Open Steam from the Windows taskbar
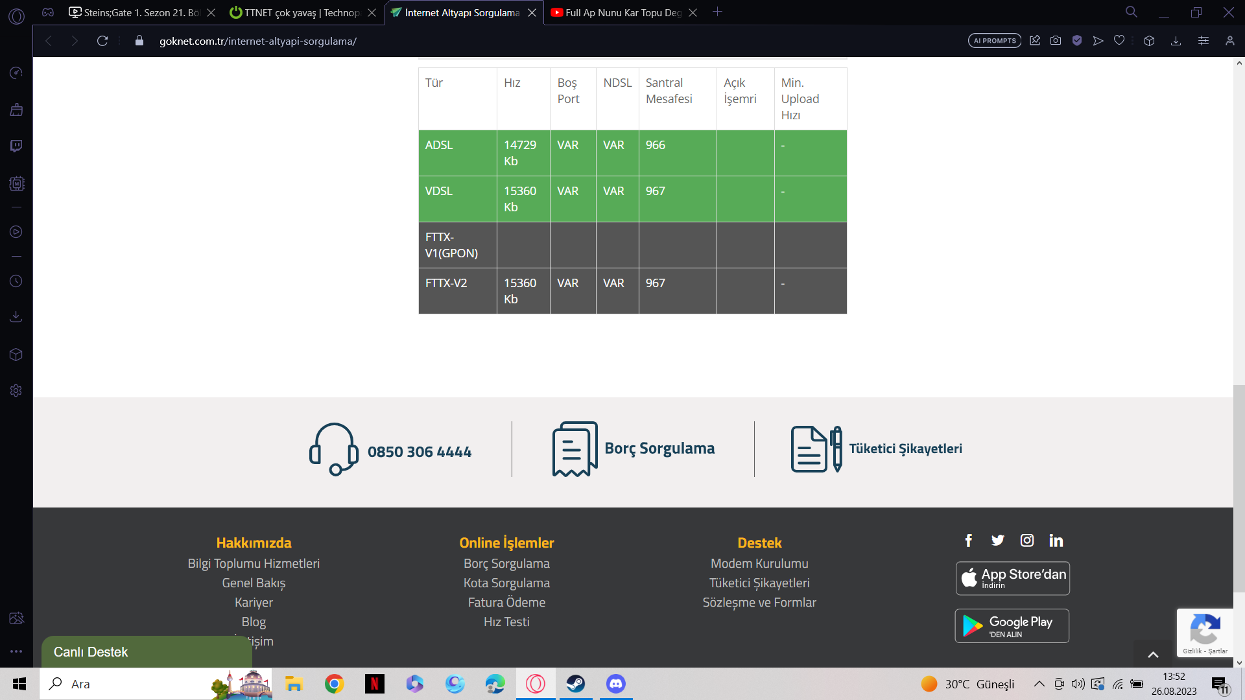The height and width of the screenshot is (700, 1245). [575, 684]
